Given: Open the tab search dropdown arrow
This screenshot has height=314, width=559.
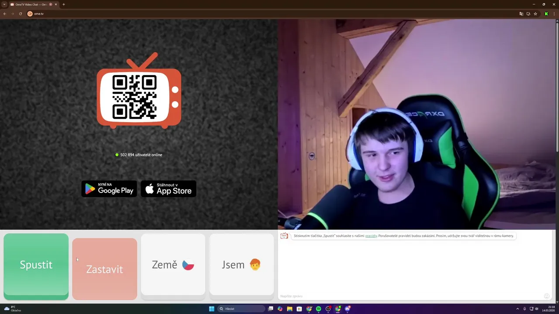Looking at the screenshot, I should [x=4, y=4].
